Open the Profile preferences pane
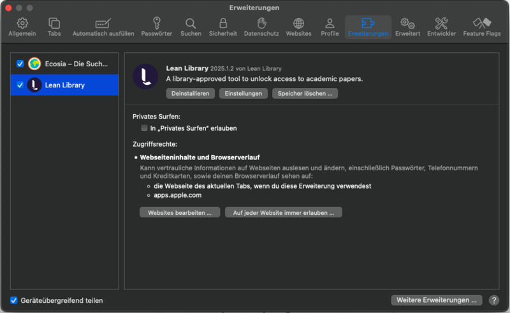510x313 pixels. (330, 27)
